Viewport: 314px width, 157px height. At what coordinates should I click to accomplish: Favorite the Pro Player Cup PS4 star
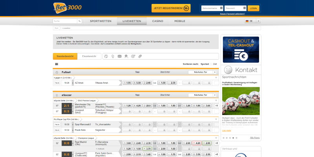[x=216, y=119]
